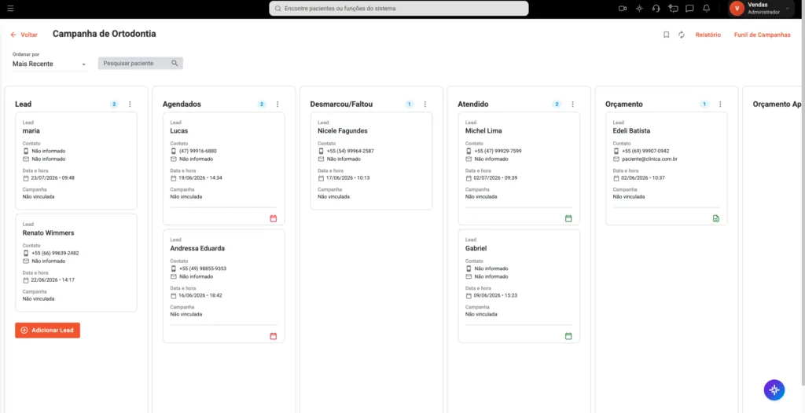Click the refresh icon near Relatório
805x413 pixels.
click(682, 35)
